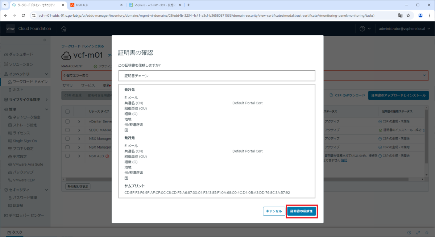Click the 確認 link in NSX ALB row
Screen dimensions: 435x237
click(344, 160)
